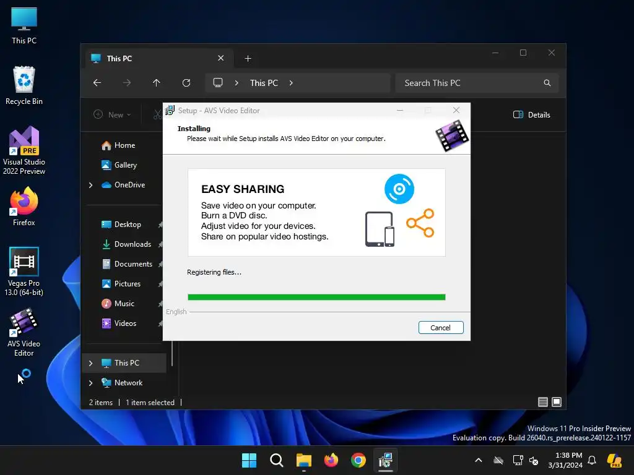The width and height of the screenshot is (634, 475).
Task: Click the installation progress bar
Action: point(316,297)
